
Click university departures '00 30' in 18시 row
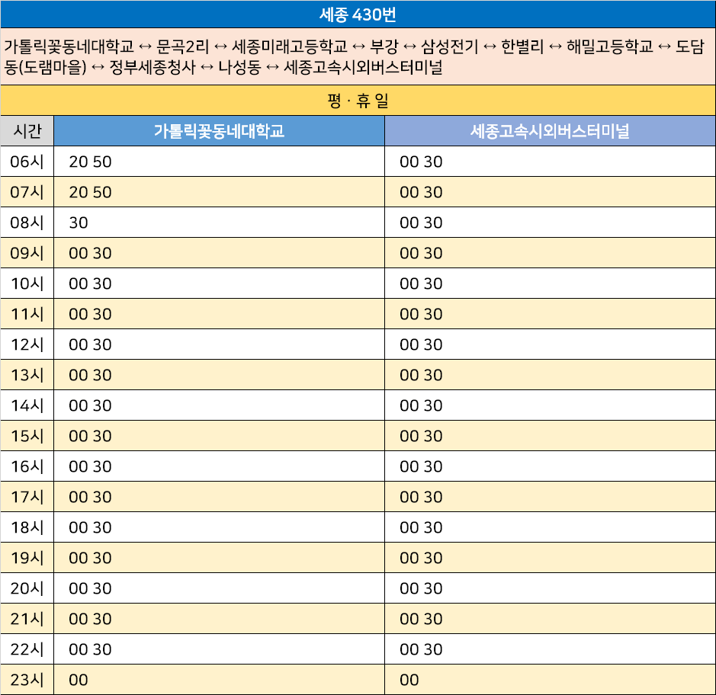[x=90, y=527]
